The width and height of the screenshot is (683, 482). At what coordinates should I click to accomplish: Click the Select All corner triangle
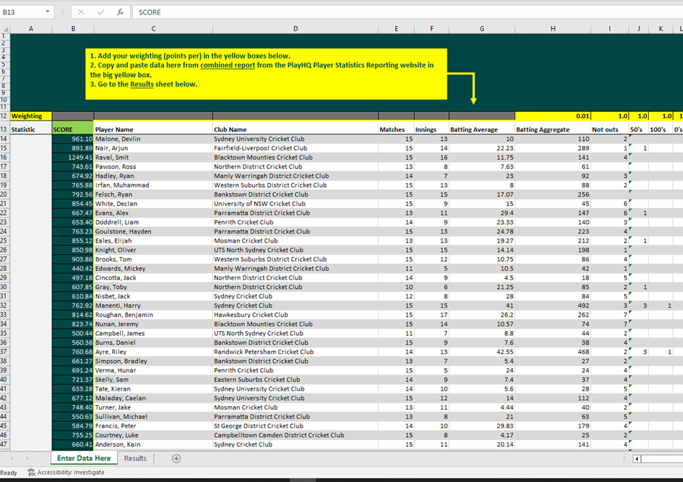click(x=6, y=28)
